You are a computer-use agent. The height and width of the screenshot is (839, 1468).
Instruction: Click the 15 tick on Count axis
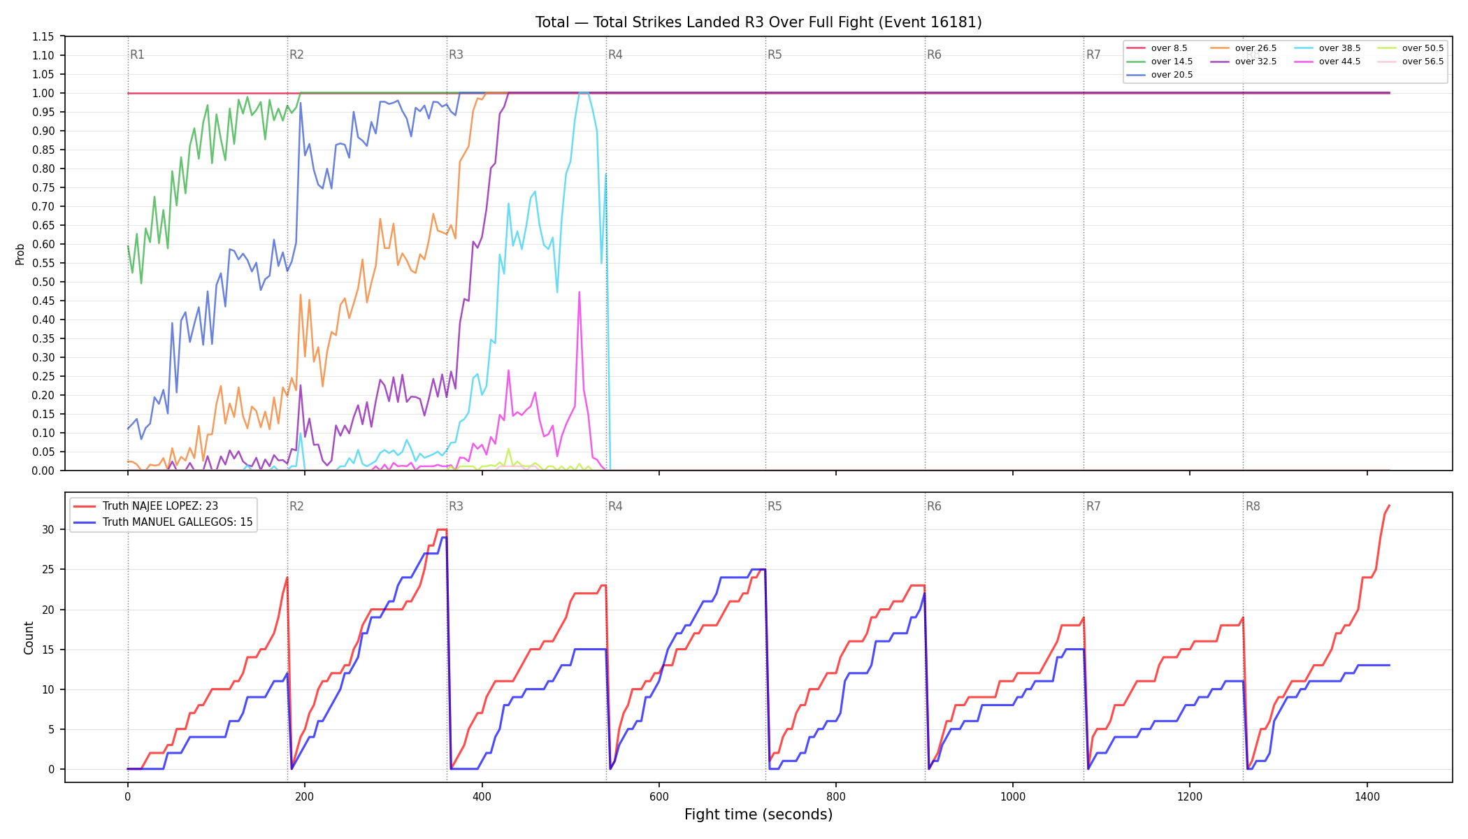[x=48, y=650]
